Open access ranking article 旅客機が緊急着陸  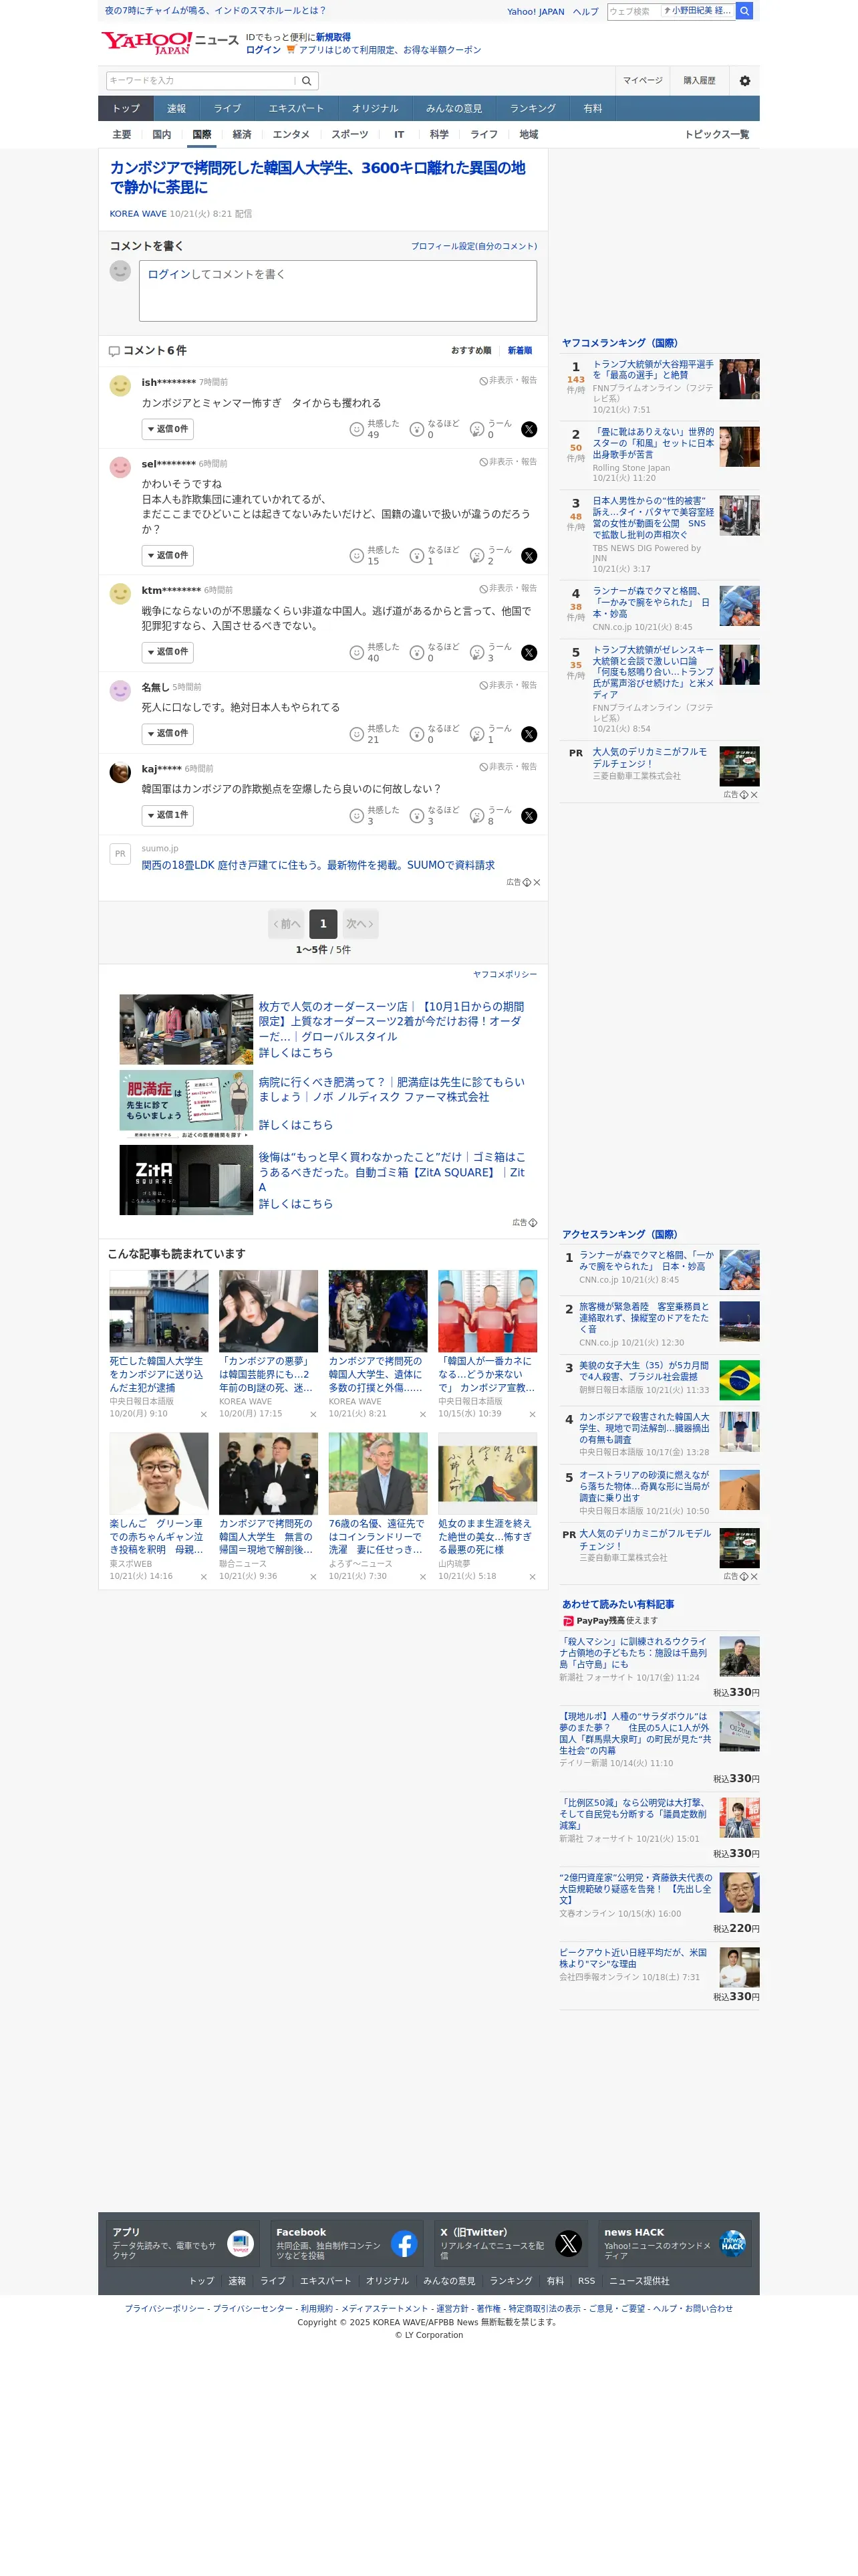pyautogui.click(x=644, y=1318)
